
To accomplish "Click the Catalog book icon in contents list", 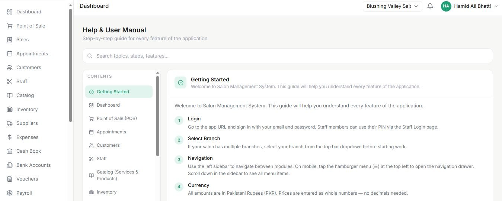I will [x=91, y=175].
